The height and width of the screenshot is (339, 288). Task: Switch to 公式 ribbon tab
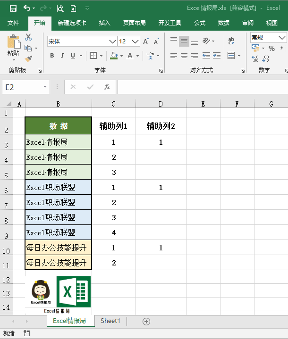tap(199, 23)
